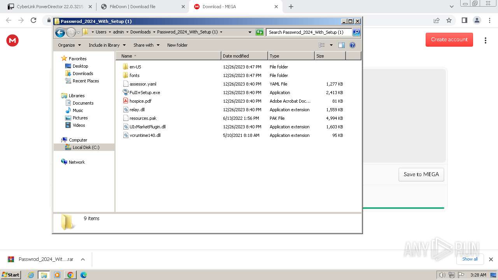Sort by the Name column header

point(168,56)
